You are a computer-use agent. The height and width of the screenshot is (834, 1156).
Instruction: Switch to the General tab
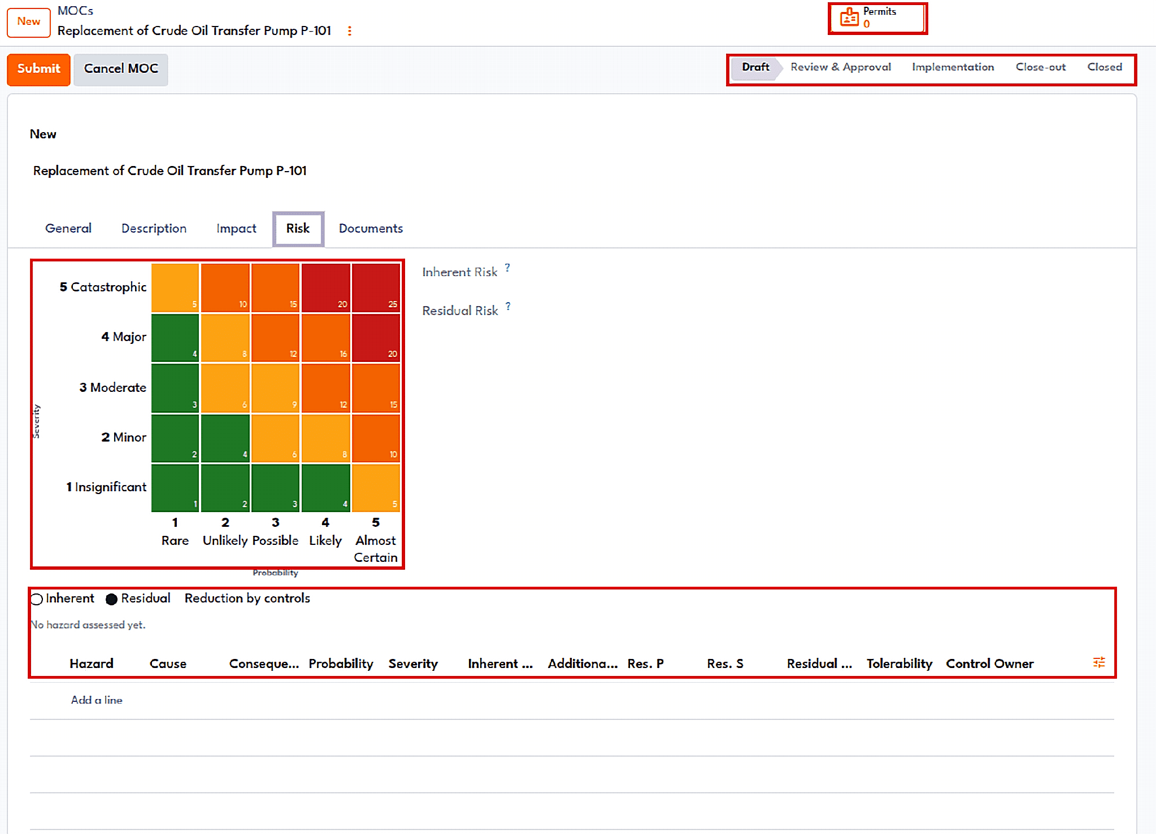pos(68,228)
